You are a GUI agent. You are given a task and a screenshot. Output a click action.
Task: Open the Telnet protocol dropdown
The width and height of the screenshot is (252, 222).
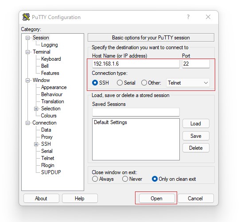point(188,83)
